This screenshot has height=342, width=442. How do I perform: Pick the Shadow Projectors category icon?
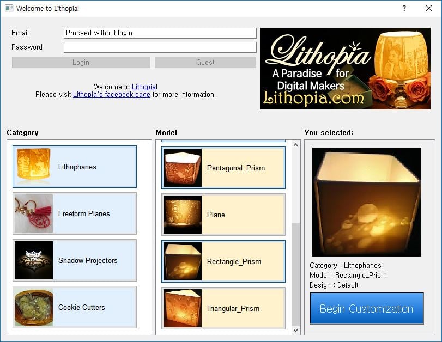[x=34, y=260]
